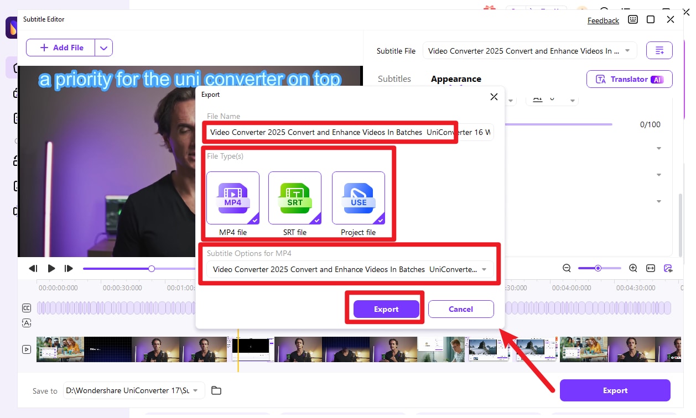The image size is (696, 418).
Task: Adjust the timeline zoom slider
Action: (599, 268)
